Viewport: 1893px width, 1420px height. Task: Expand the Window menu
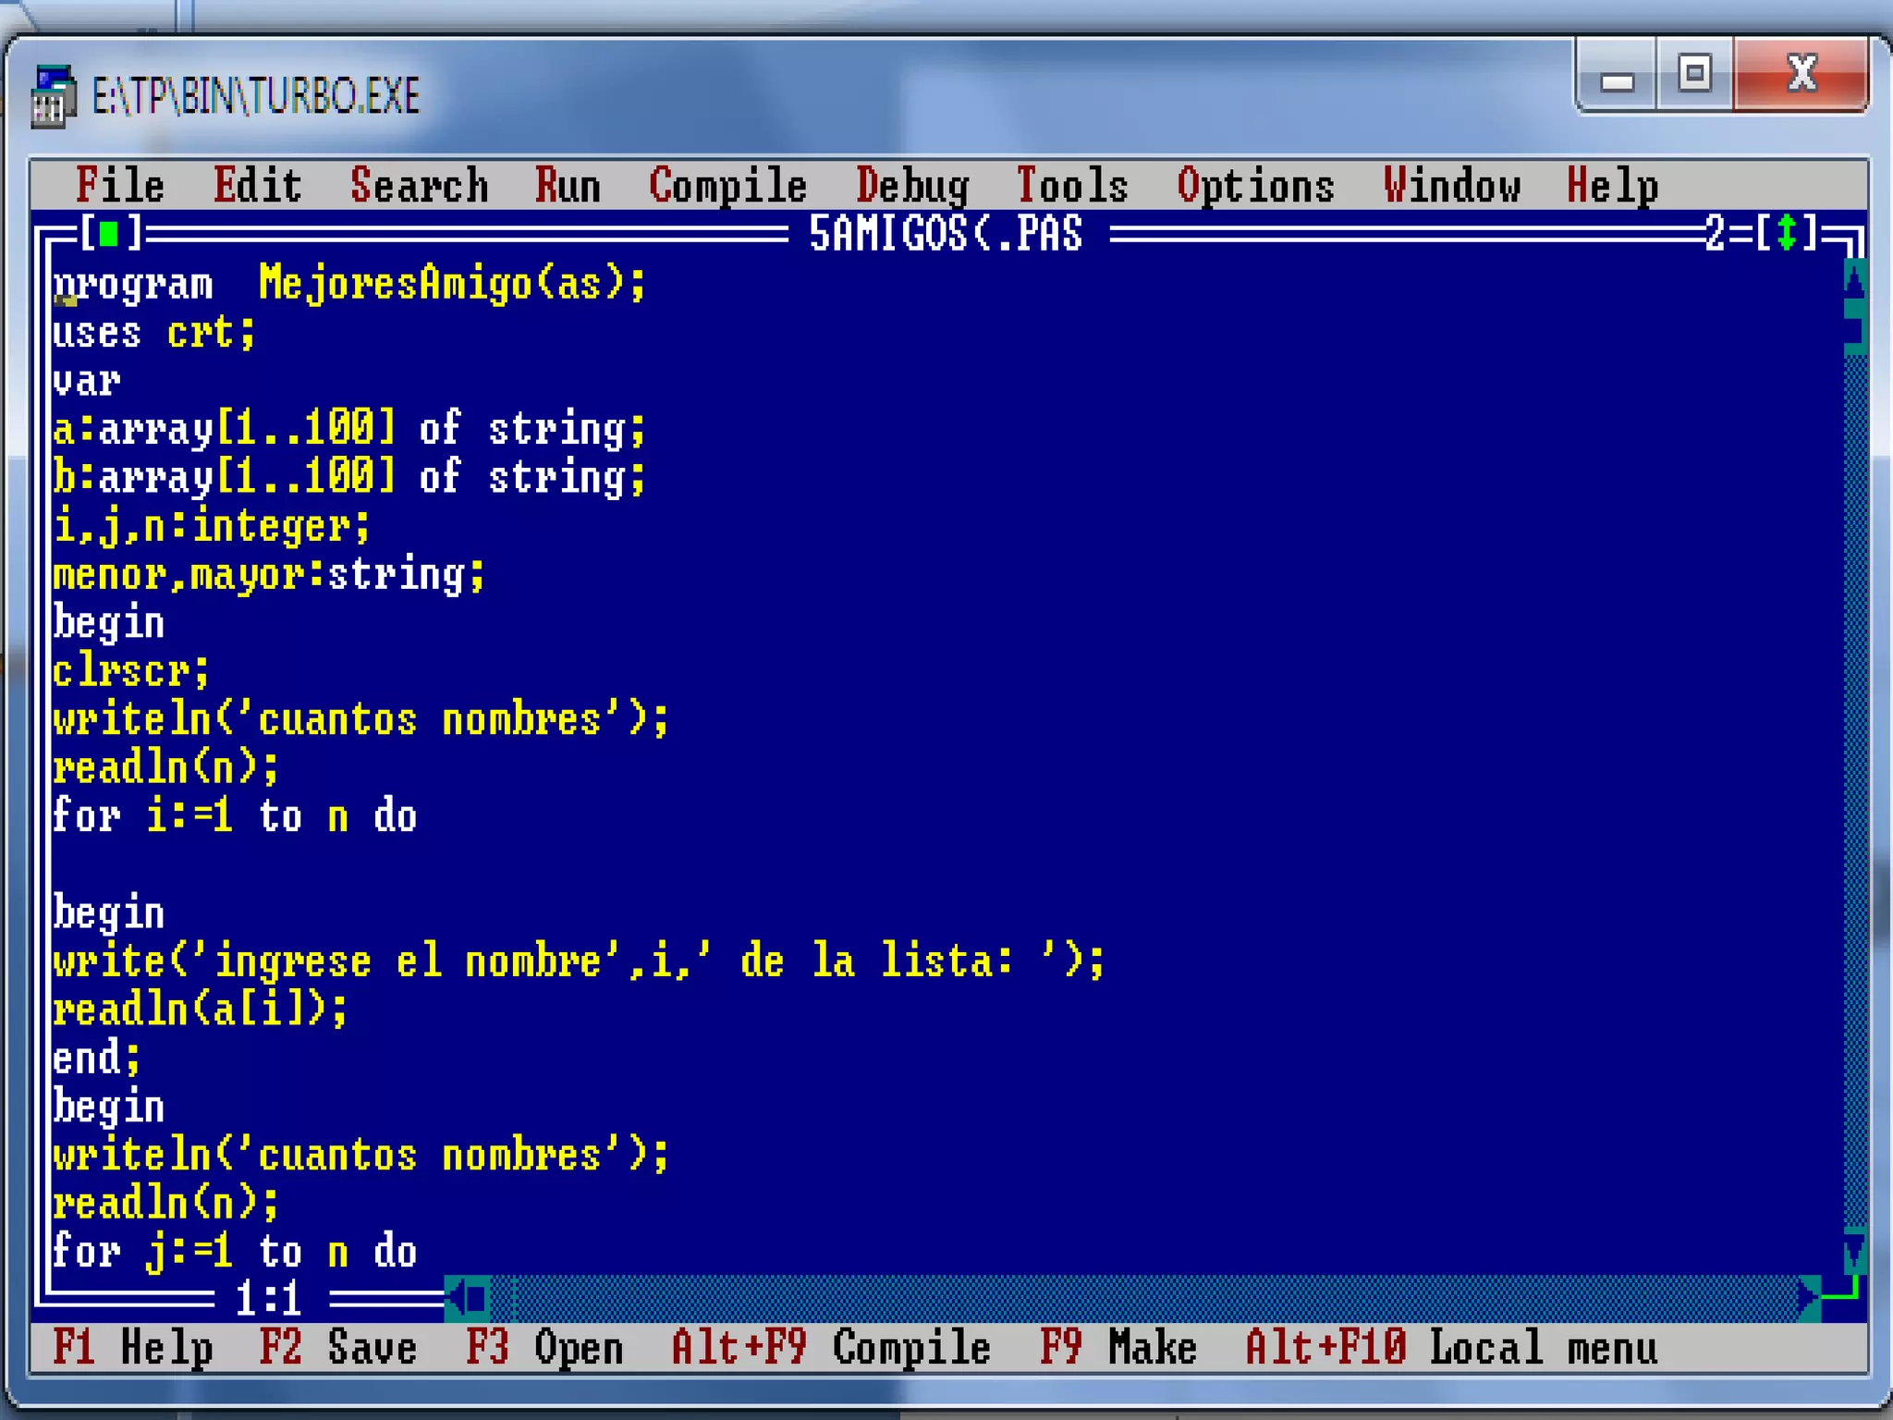1451,185
